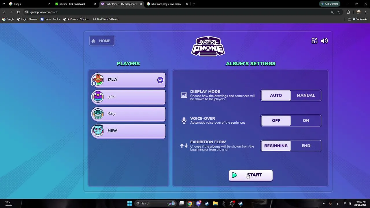Screen dimensions: 370x208
Task: Open the Google bookmark
Action: coord(8,19)
